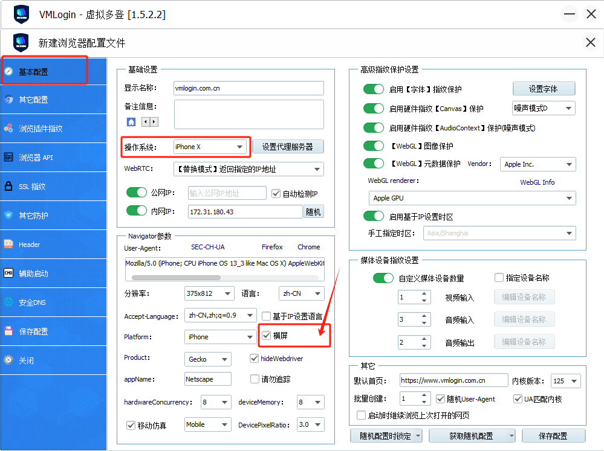Image resolution: width=604 pixels, height=451 pixels.
Task: Open the WebGL Info link
Action: tap(537, 182)
